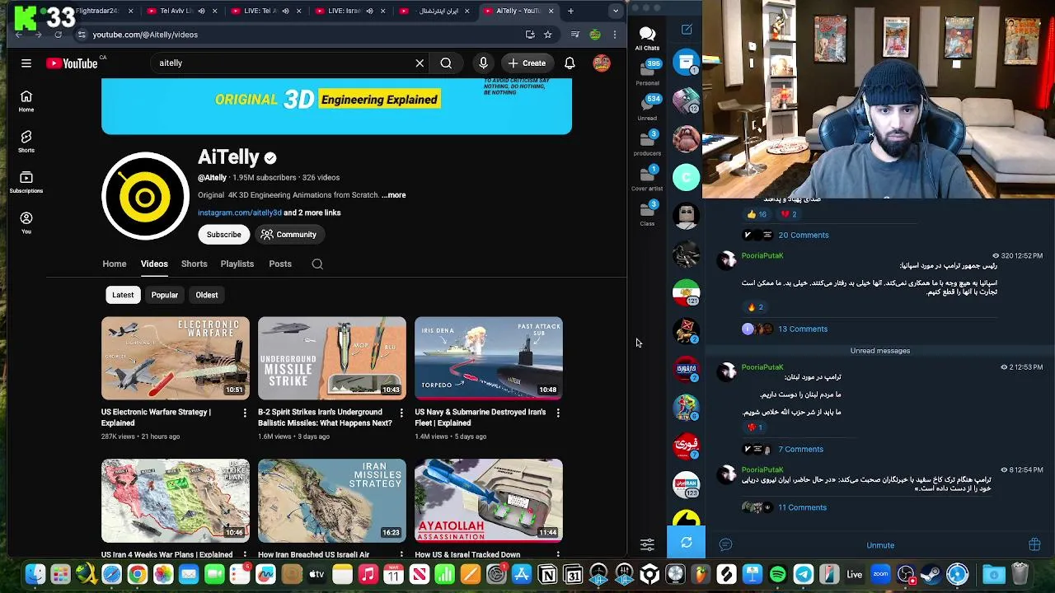Select the Oldest sort chip
This screenshot has width=1055, height=593.
(x=207, y=295)
